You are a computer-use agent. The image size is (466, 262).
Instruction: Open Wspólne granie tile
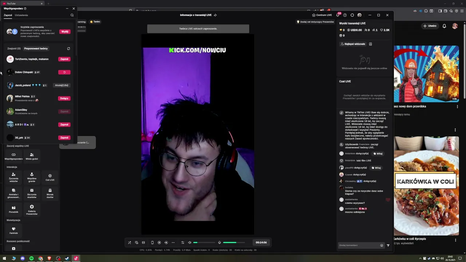point(32,177)
